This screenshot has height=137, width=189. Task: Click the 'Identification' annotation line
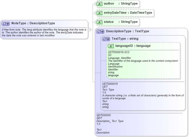click(115, 67)
